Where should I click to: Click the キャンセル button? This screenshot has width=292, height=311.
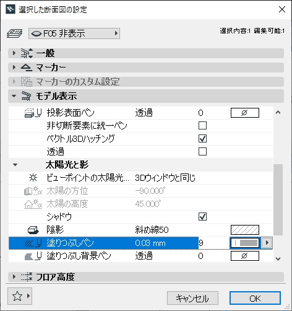[192, 299]
